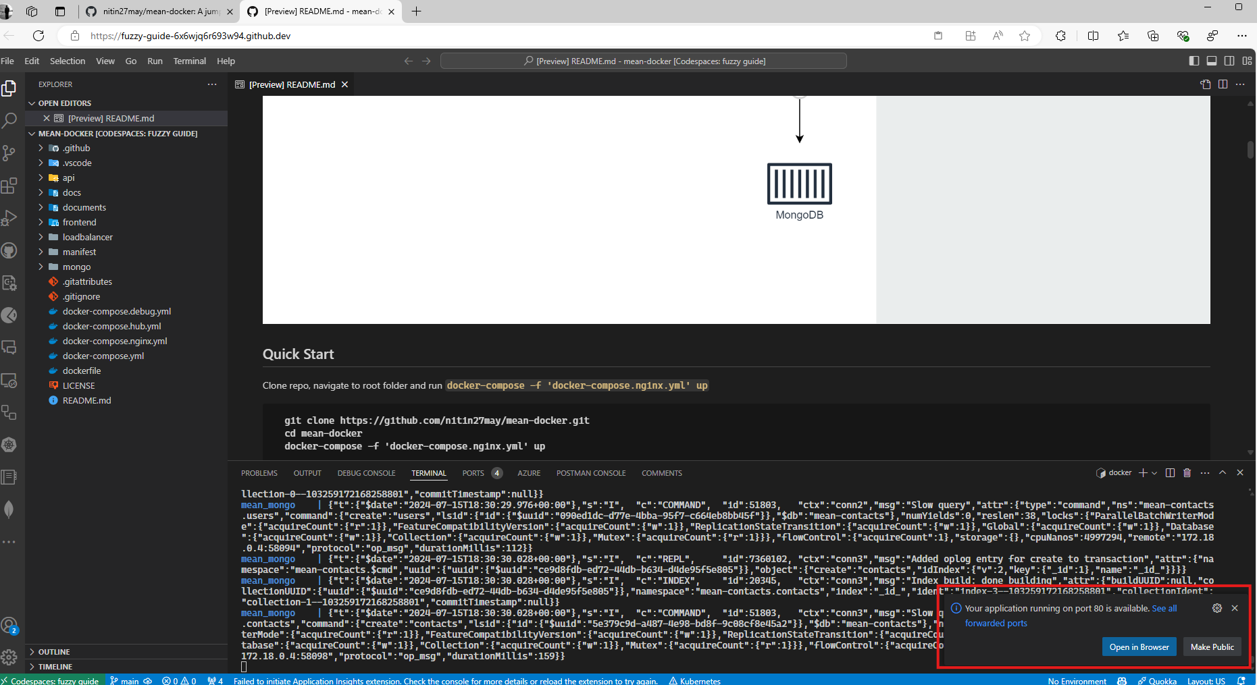This screenshot has height=685, width=1257.
Task: Click Open in Browser button
Action: pyautogui.click(x=1139, y=647)
